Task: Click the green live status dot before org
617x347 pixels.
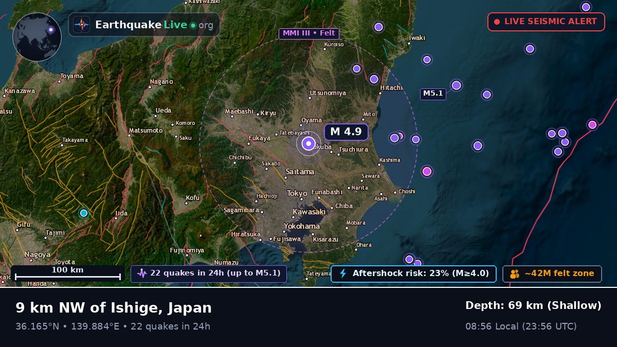Action: [x=193, y=25]
